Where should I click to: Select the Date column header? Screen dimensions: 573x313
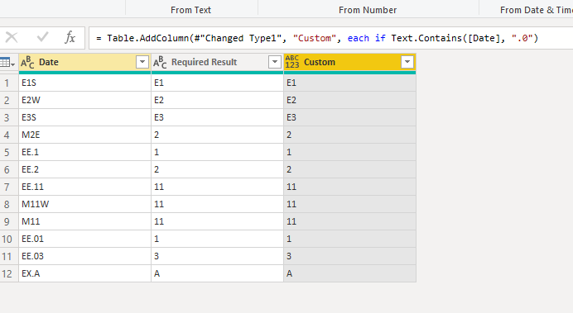point(84,62)
